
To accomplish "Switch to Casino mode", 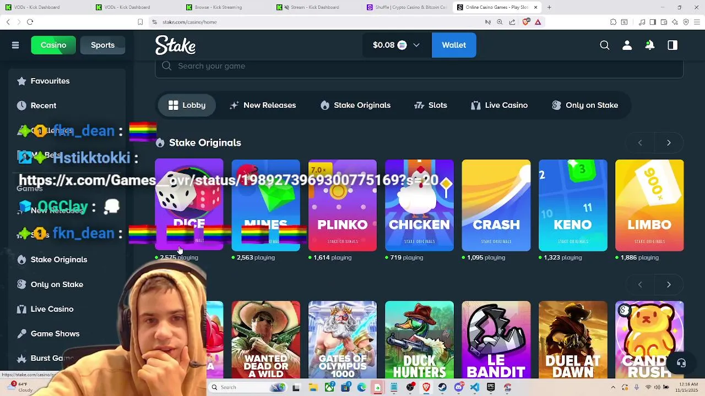I will click(53, 45).
